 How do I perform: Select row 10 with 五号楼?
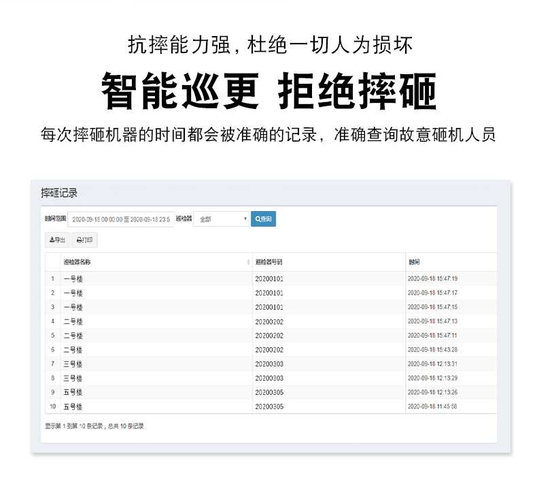tap(73, 406)
